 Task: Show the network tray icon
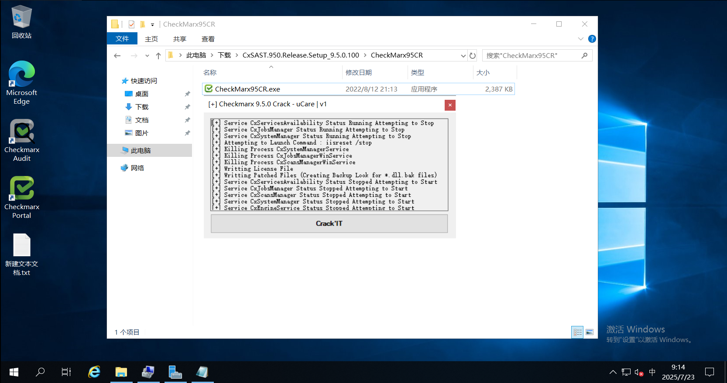point(626,372)
